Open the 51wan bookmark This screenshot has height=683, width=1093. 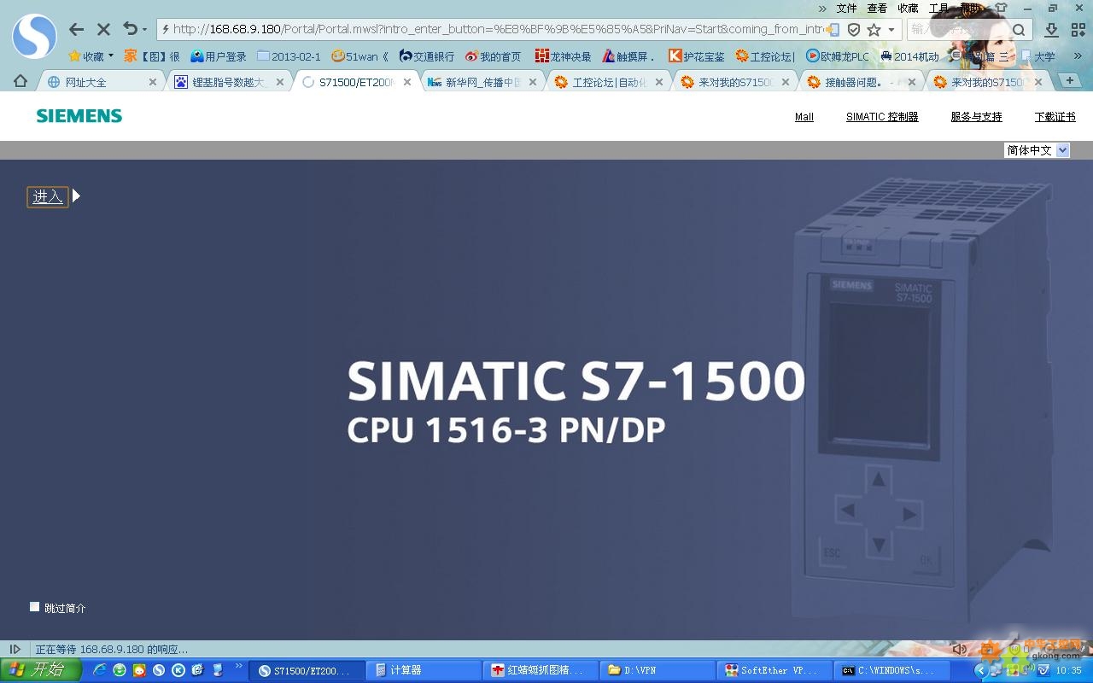point(359,56)
